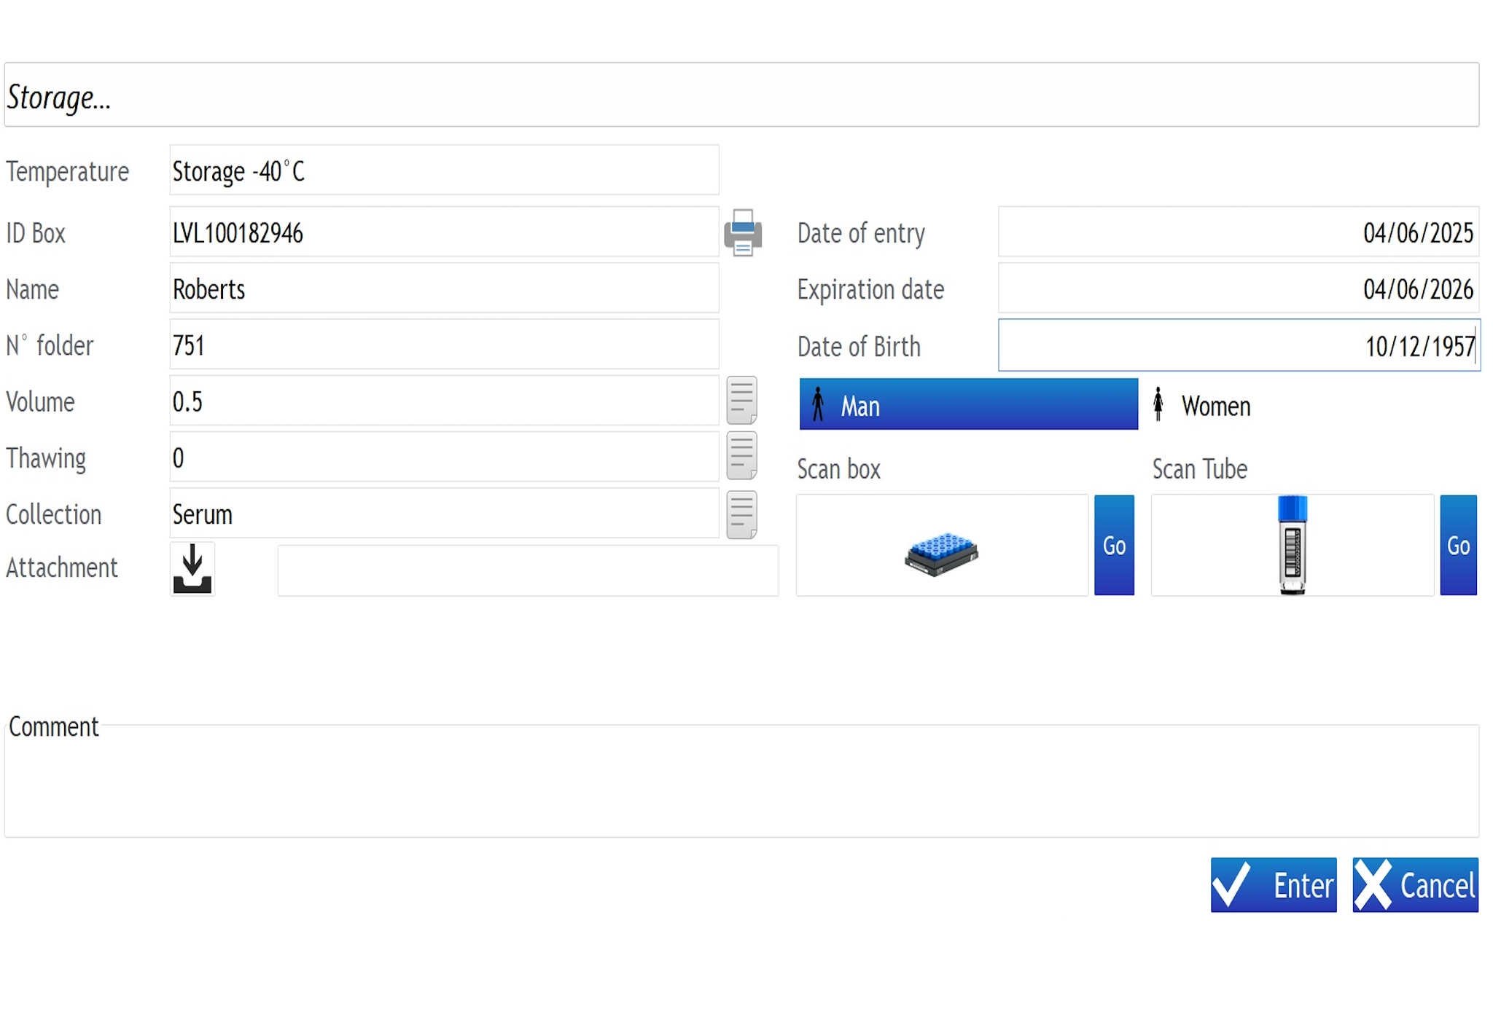Click the Expiration date field
The image size is (1493, 1033).
coord(1238,289)
